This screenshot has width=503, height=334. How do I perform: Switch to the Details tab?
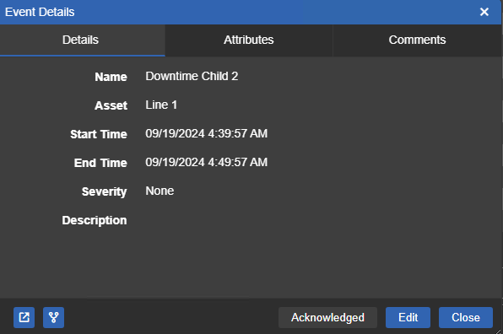pos(83,40)
